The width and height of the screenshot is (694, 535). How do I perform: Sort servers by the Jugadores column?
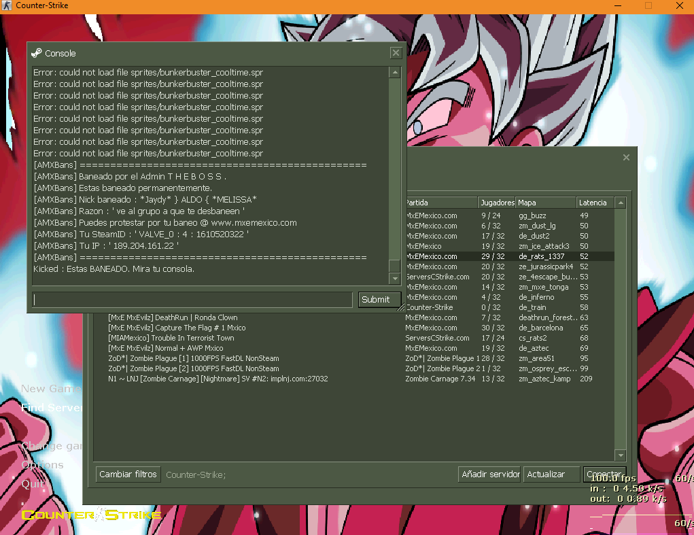[497, 203]
